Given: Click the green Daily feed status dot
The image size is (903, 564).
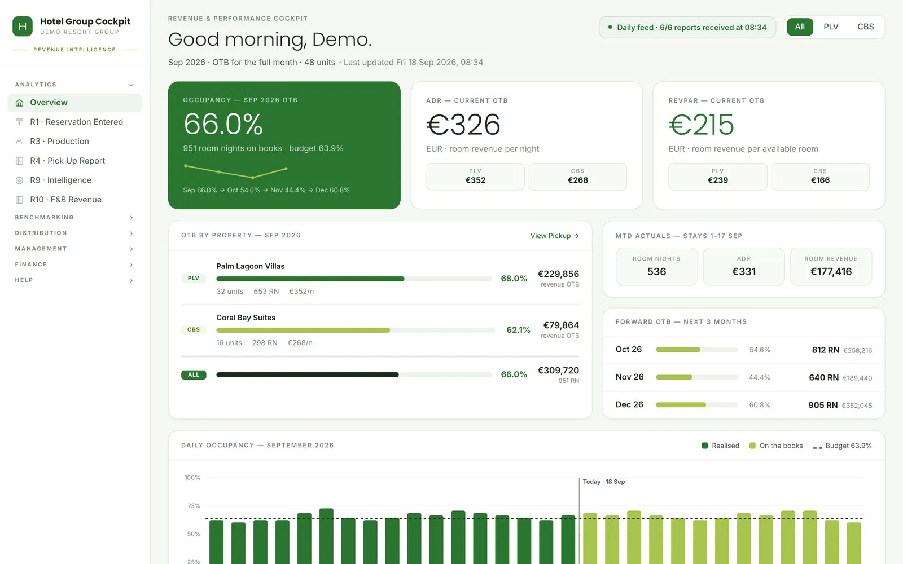Looking at the screenshot, I should click(610, 27).
